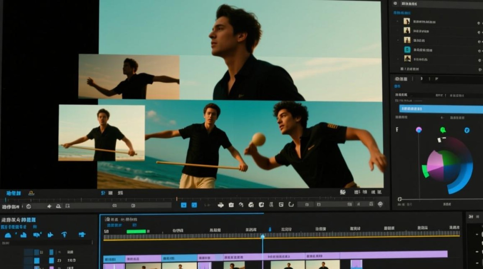This screenshot has width=483, height=269.
Task: Click the green bar above the timeline ruler
Action: pyautogui.click(x=136, y=231)
